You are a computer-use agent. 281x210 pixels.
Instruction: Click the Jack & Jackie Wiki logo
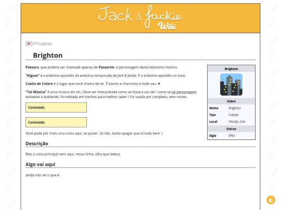coord(140,18)
